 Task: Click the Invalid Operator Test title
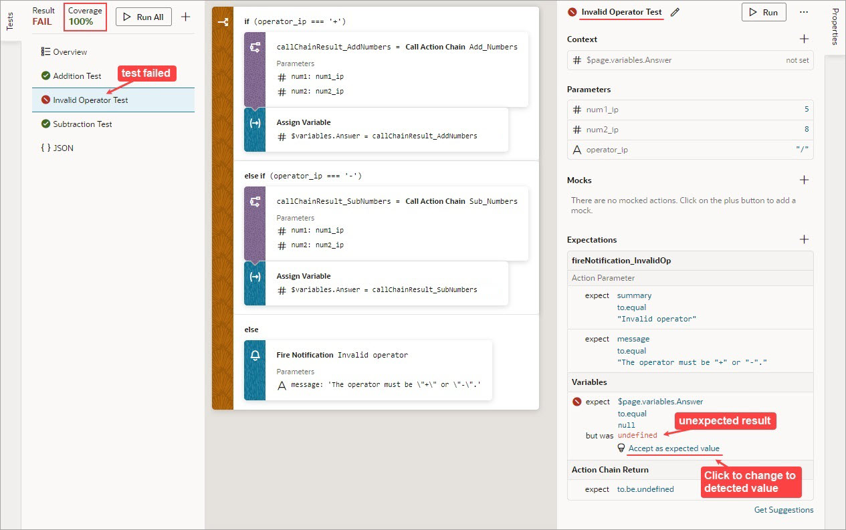click(621, 12)
